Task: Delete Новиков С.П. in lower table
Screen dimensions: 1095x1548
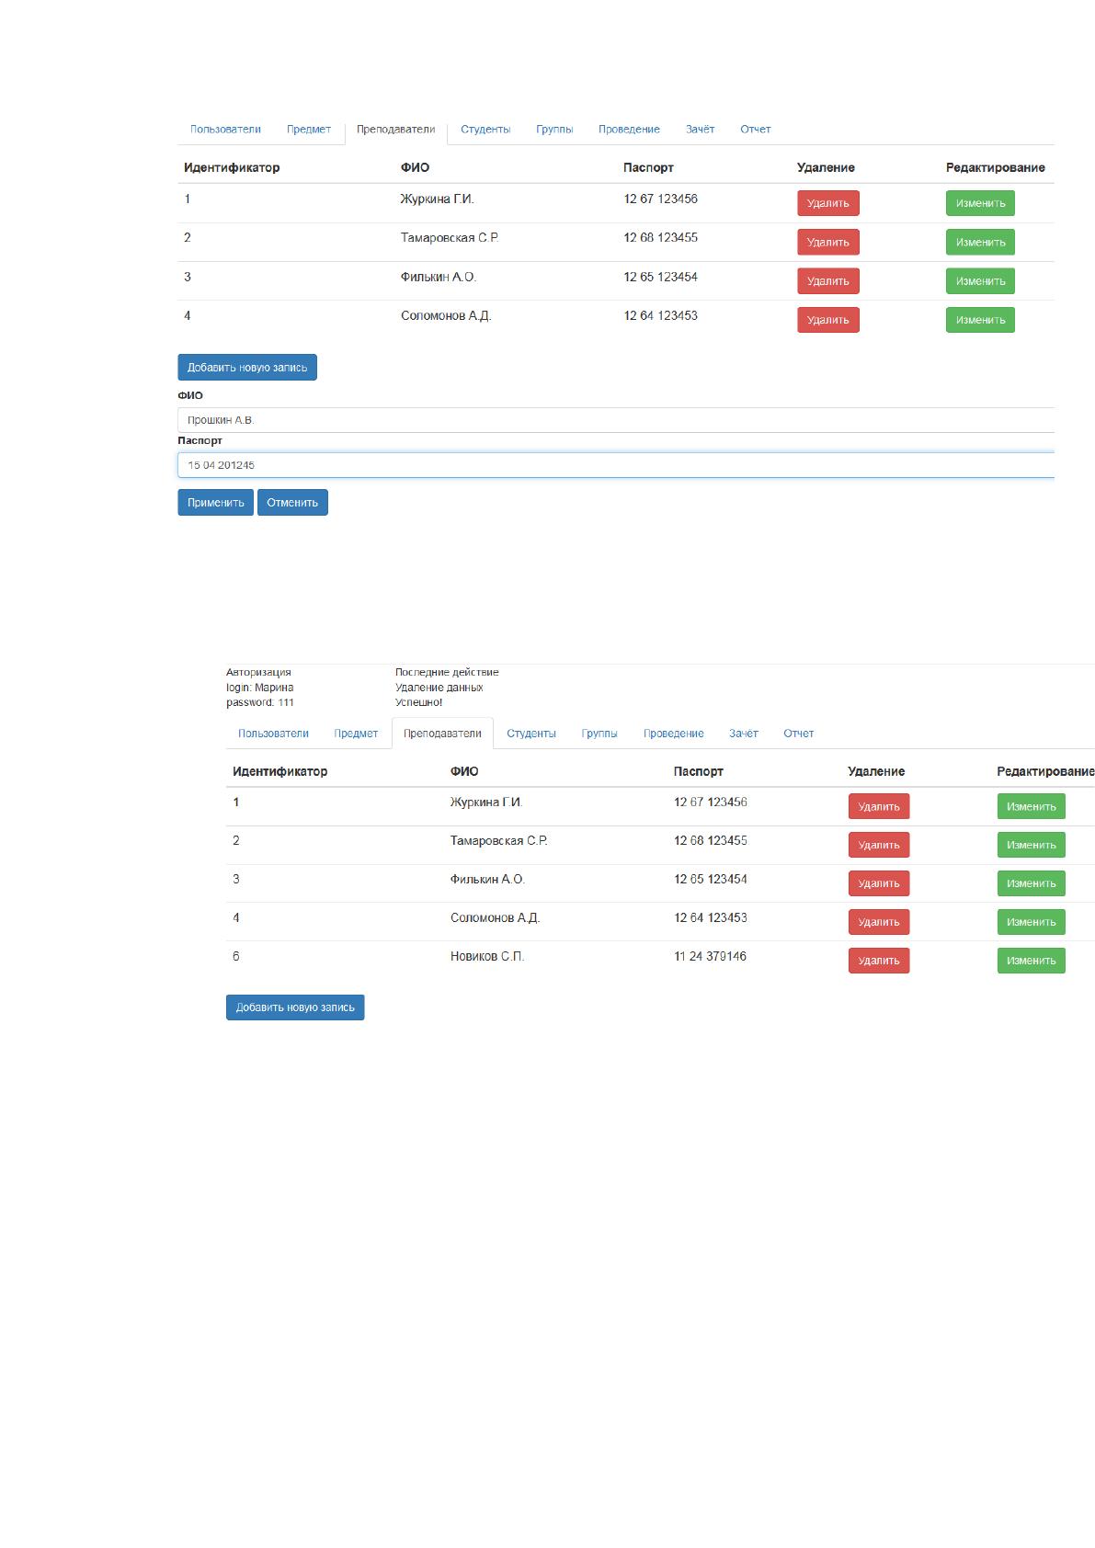Action: (x=879, y=961)
